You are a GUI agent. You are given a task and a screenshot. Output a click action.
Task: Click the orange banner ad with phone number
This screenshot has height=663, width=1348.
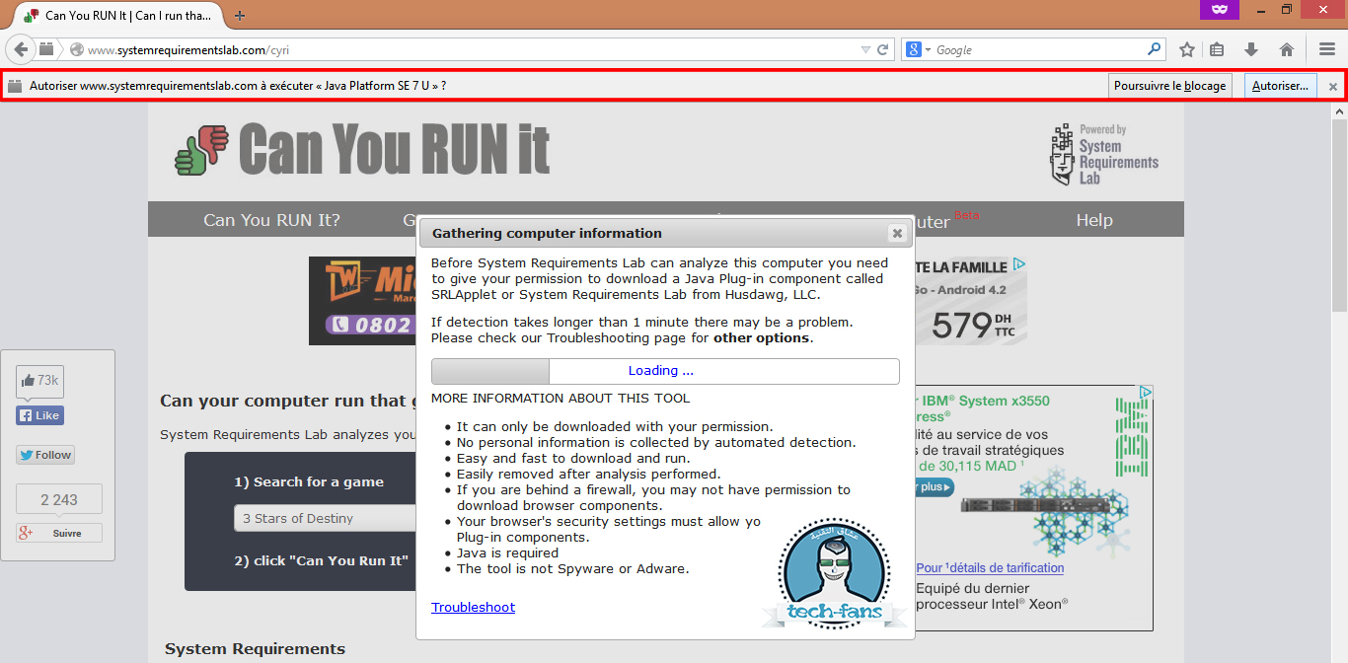tap(362, 301)
